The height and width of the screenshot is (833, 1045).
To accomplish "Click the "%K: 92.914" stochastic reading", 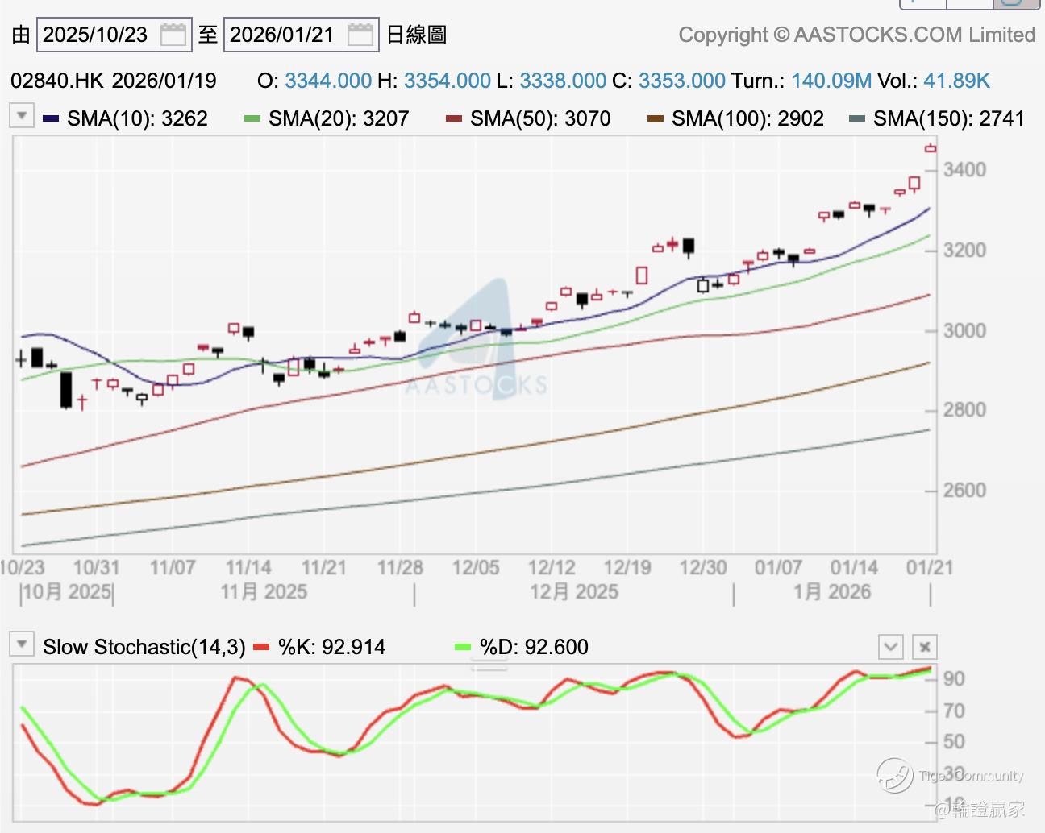I will point(332,647).
